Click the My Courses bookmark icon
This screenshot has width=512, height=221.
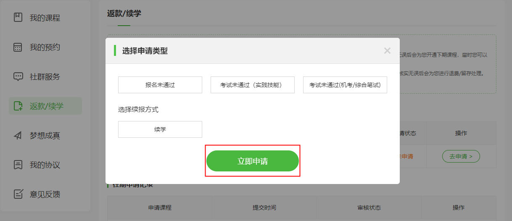click(x=18, y=18)
